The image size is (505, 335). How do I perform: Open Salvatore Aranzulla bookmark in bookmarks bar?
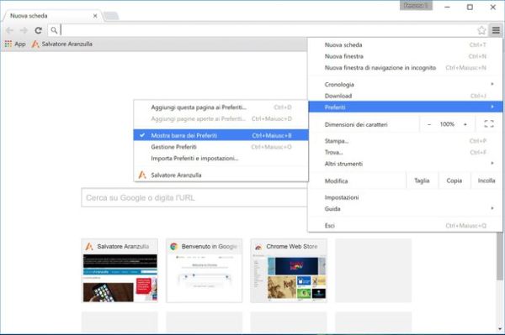pyautogui.click(x=61, y=44)
